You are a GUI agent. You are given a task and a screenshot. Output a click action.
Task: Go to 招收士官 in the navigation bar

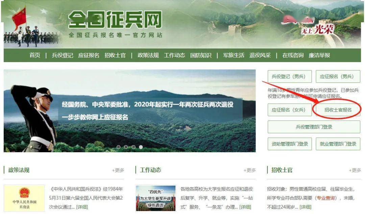coord(115,55)
